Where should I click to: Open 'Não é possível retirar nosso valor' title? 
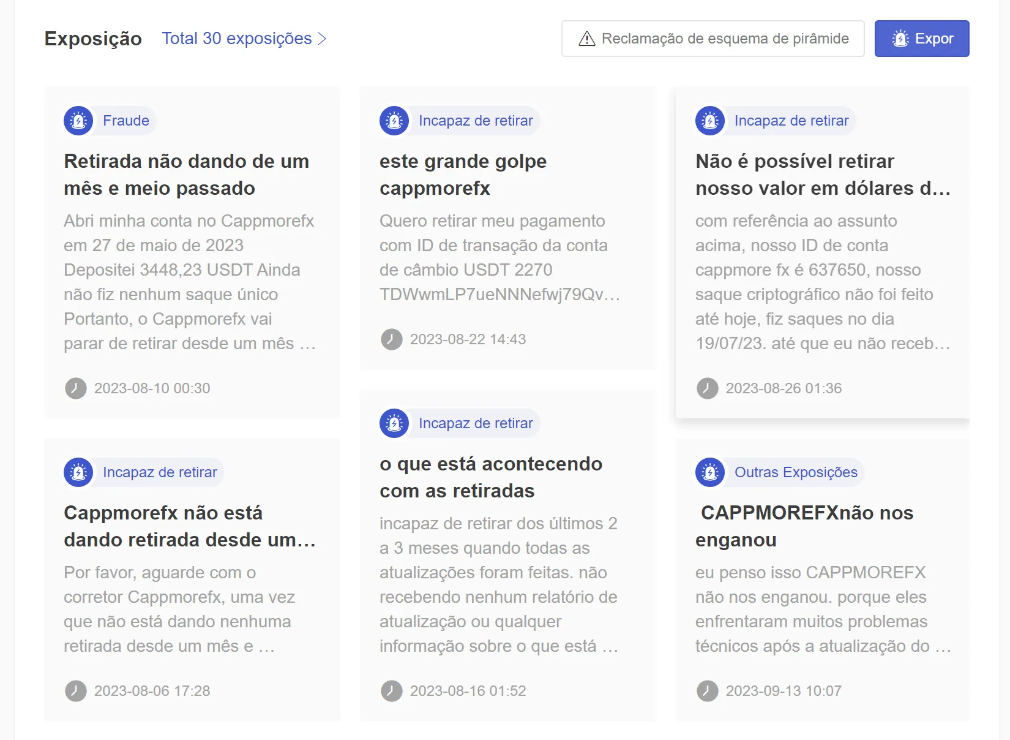coord(823,175)
